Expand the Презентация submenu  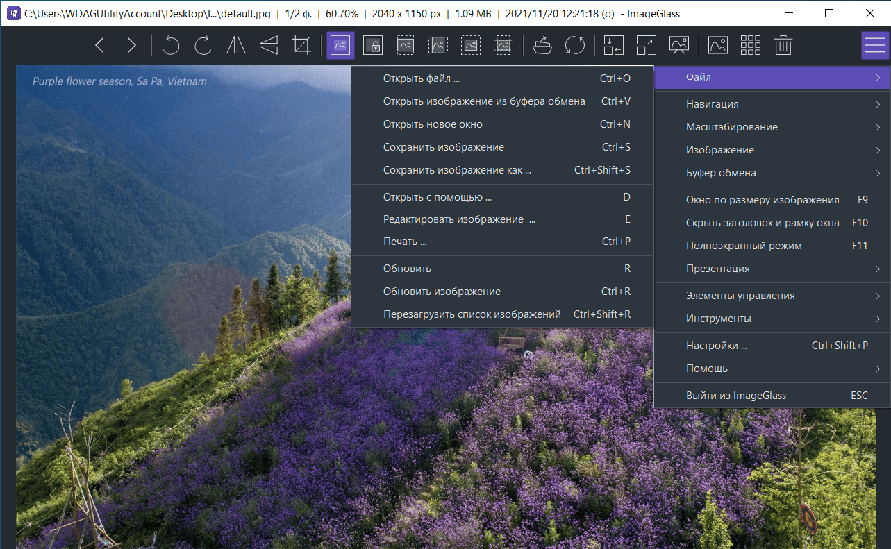772,269
